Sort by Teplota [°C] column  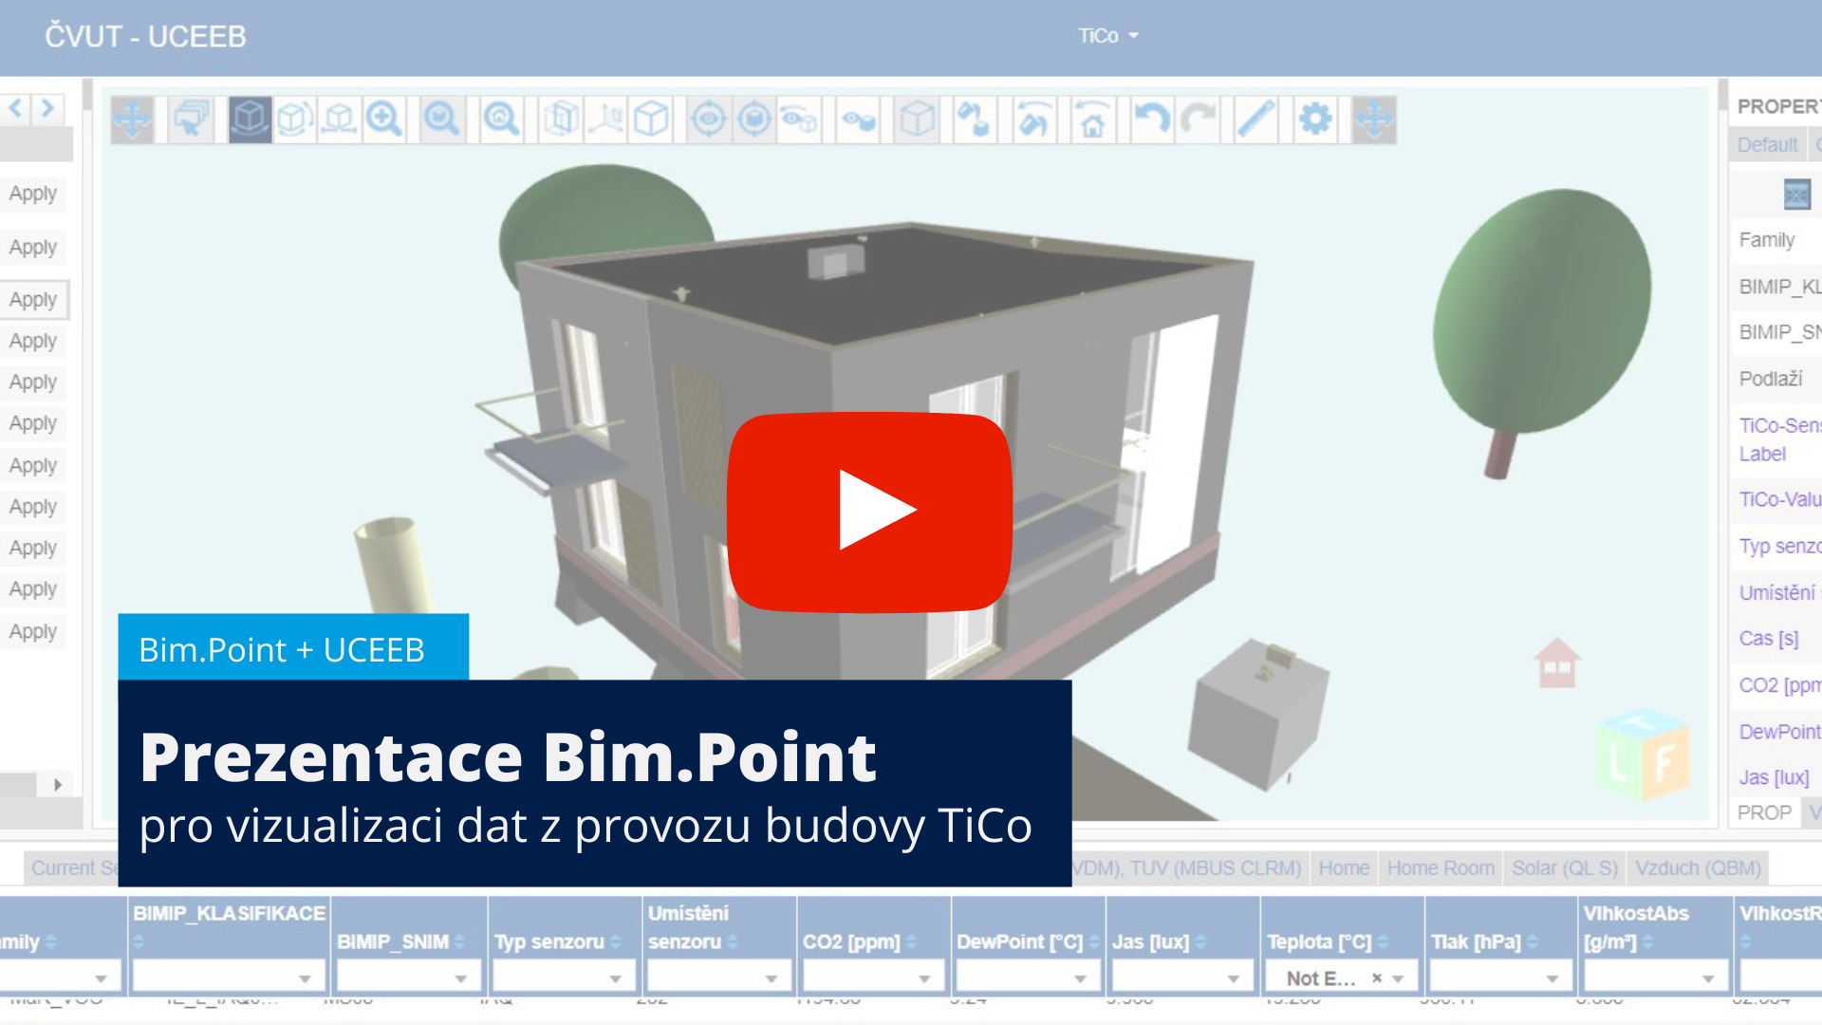(1383, 941)
